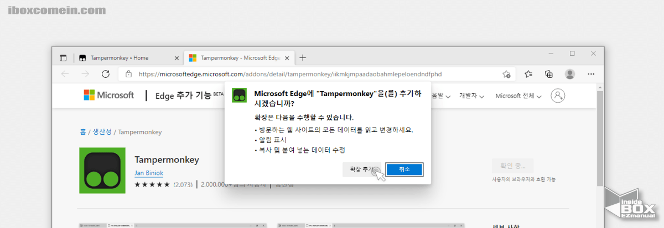This screenshot has height=228, width=664.
Task: Reload the page with refresh icon
Action: point(105,74)
